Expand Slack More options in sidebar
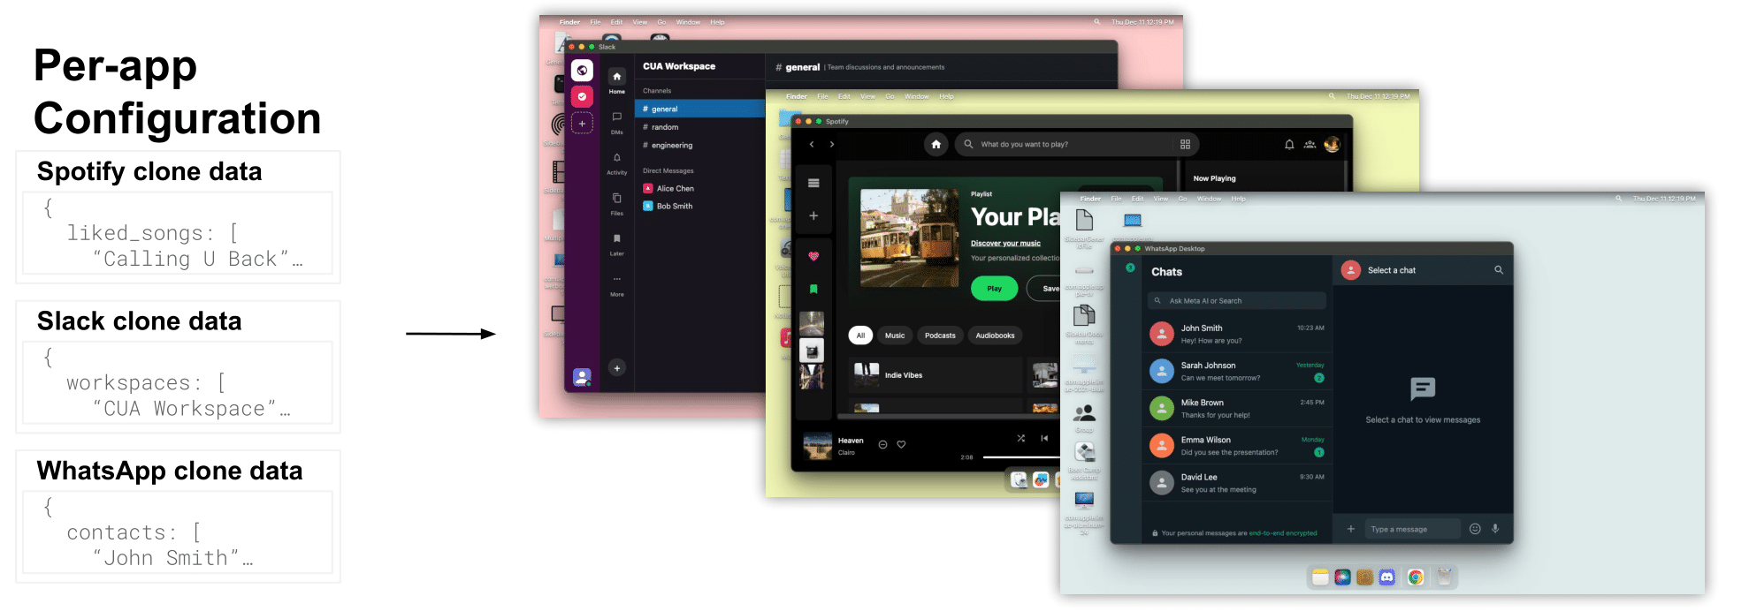Image resolution: width=1749 pixels, height=611 pixels. point(616,280)
